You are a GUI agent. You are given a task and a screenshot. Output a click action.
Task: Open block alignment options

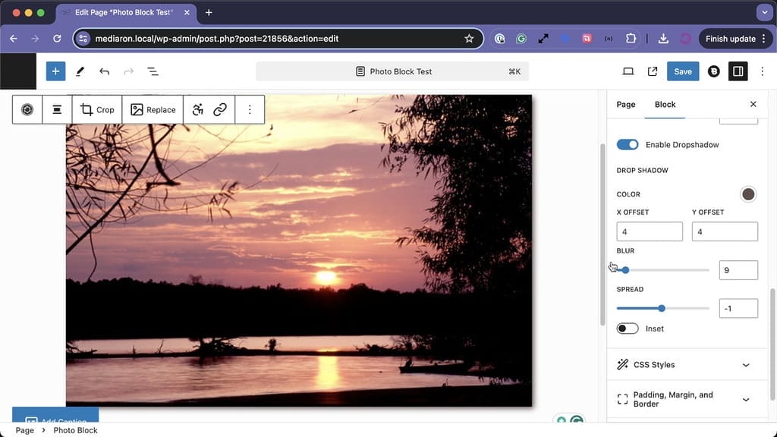[x=57, y=109]
